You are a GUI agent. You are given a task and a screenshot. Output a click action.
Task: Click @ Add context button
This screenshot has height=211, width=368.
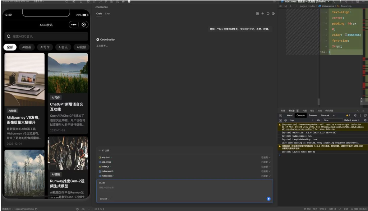pos(102,183)
